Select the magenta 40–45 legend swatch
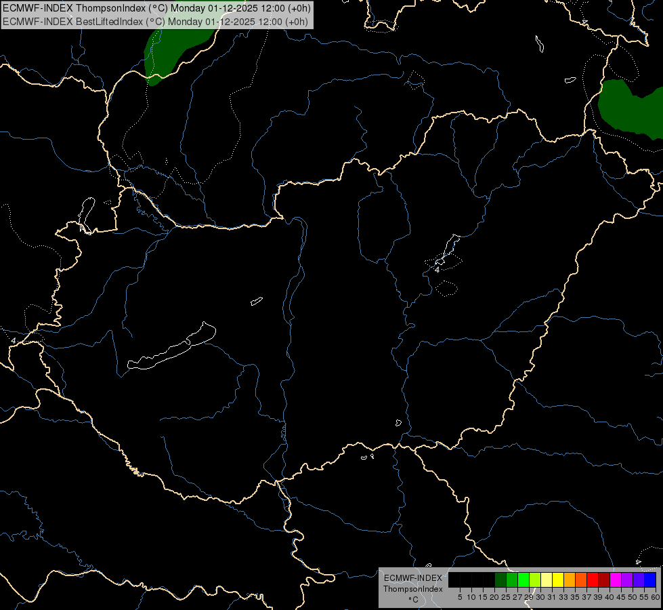 (616, 579)
